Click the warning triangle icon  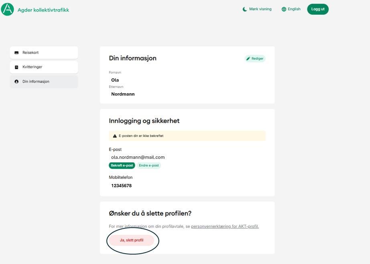pos(115,136)
